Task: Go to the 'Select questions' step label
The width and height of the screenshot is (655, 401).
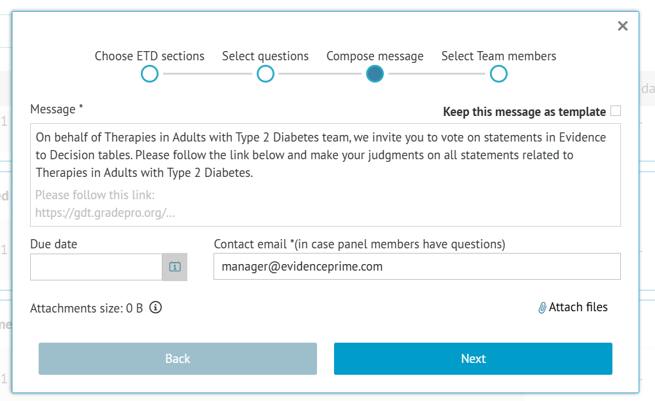Action: [265, 56]
